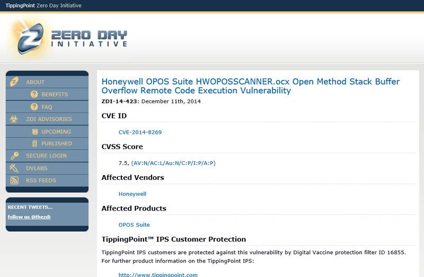Click the question mark icon next to BENEFITS
This screenshot has width=424, height=277.
coord(34,94)
